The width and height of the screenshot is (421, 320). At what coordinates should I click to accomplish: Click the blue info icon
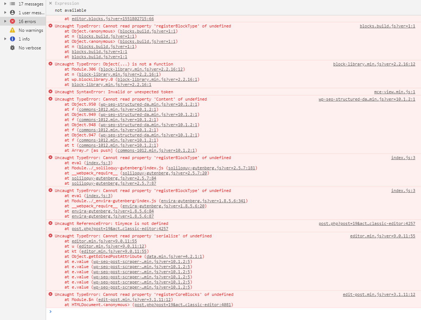[x=12, y=39]
